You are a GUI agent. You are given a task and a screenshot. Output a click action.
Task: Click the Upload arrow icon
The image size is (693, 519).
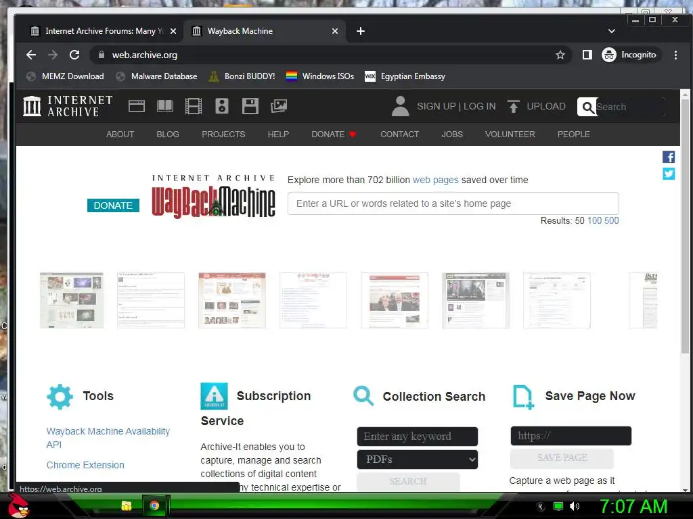tap(513, 106)
